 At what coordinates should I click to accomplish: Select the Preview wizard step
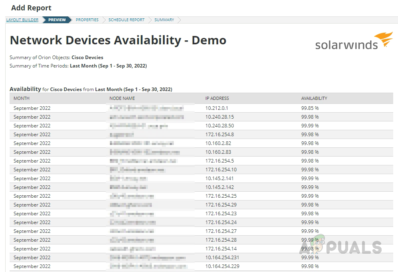(57, 20)
